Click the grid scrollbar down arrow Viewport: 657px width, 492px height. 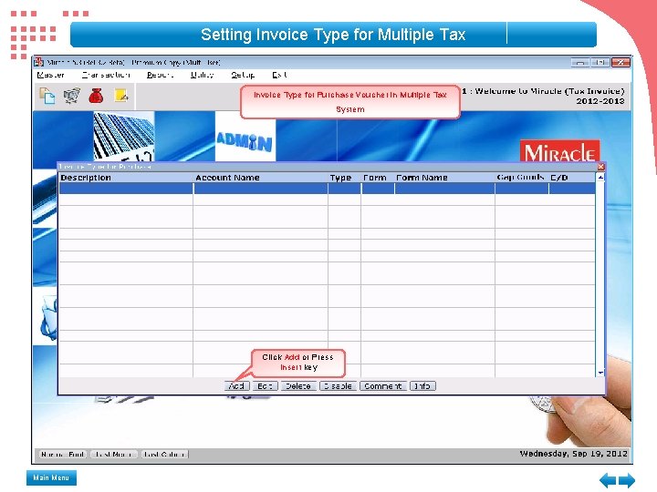(600, 373)
